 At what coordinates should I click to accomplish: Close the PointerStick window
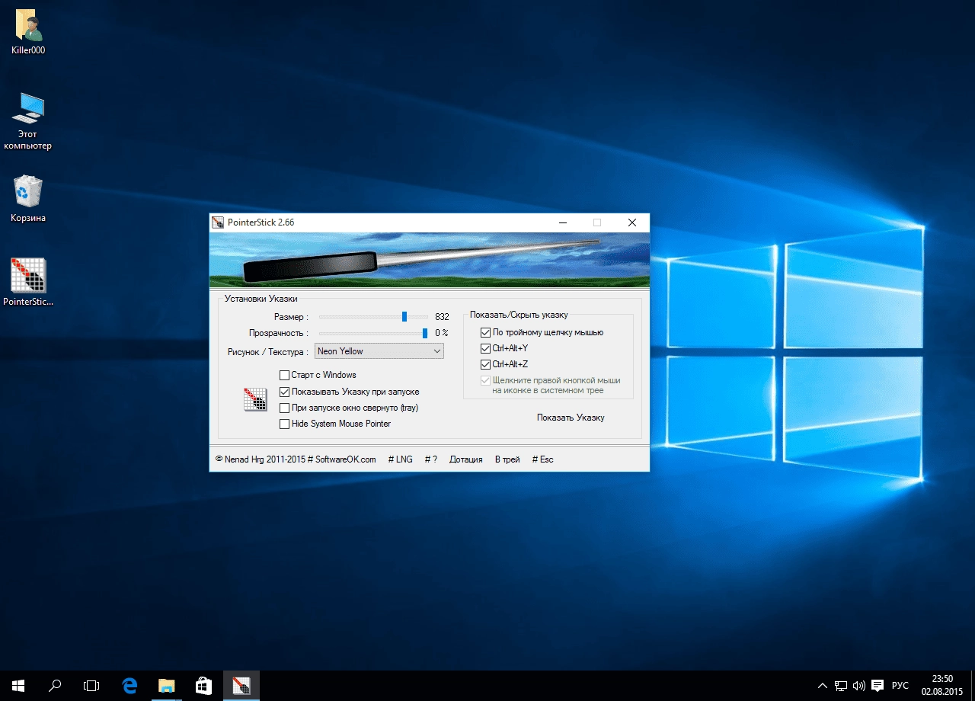pyautogui.click(x=632, y=222)
